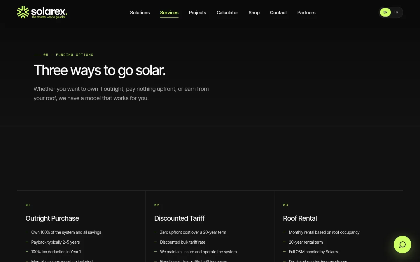420x262 pixels.
Task: Click the Discounted Tariff card title
Action: [179, 218]
